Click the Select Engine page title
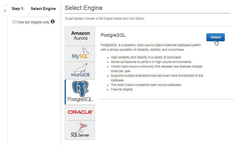The image size is (235, 145). click(x=84, y=8)
